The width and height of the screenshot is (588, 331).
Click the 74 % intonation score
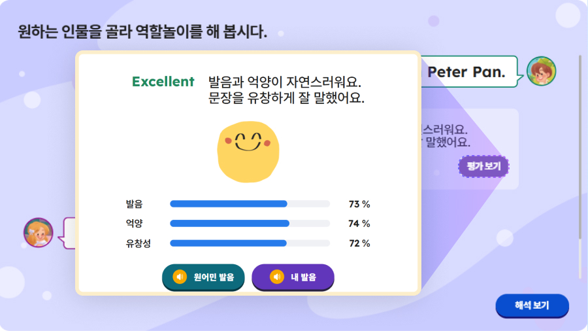pos(359,224)
